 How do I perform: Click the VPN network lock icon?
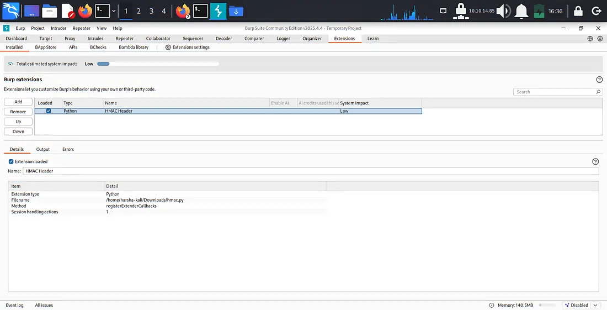click(x=460, y=11)
